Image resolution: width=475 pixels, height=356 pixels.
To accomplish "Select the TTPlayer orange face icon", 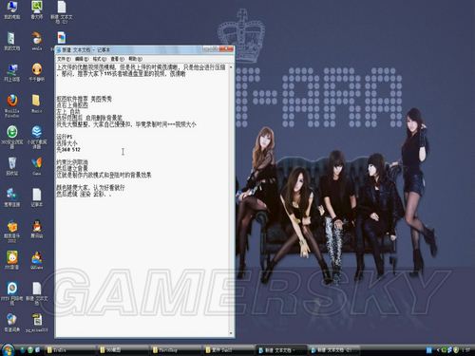I will tap(37, 72).
